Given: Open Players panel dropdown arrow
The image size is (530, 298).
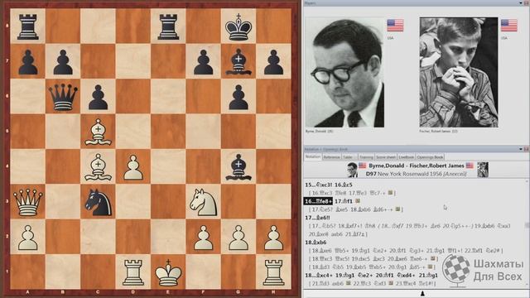Looking at the screenshot, I should pos(521,3).
